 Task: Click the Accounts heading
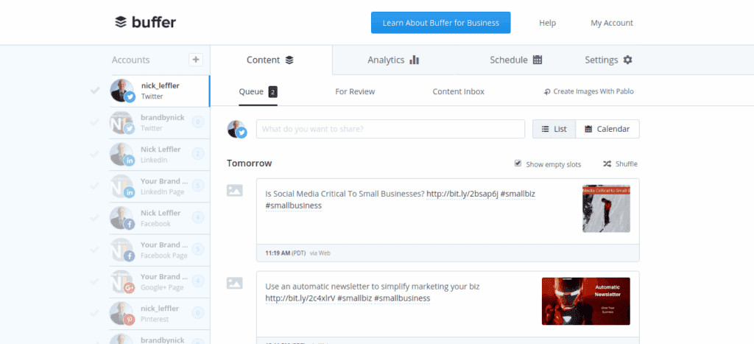tap(131, 60)
